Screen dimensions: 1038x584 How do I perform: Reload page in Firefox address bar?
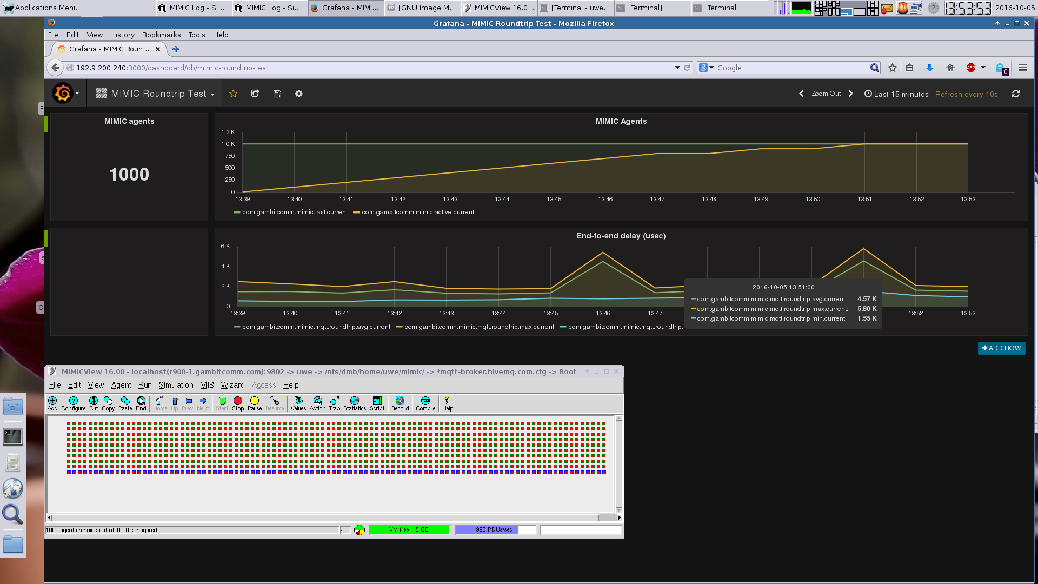[x=687, y=68]
